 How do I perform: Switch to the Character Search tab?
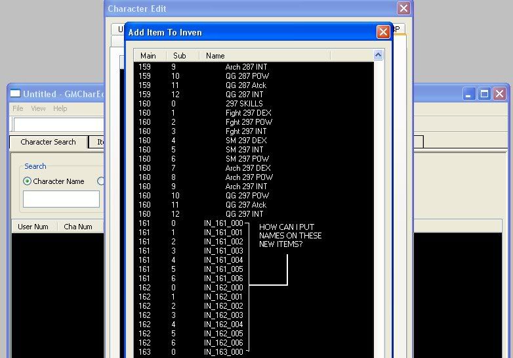48,142
